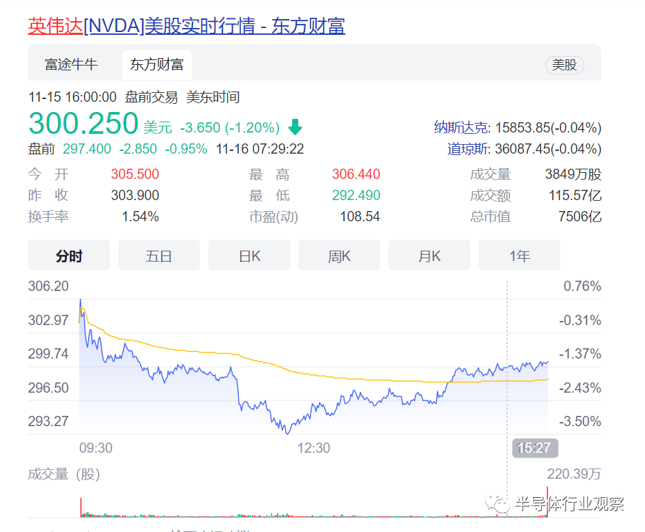
Task: Click the current price 300.250
Action: pyautogui.click(x=83, y=124)
